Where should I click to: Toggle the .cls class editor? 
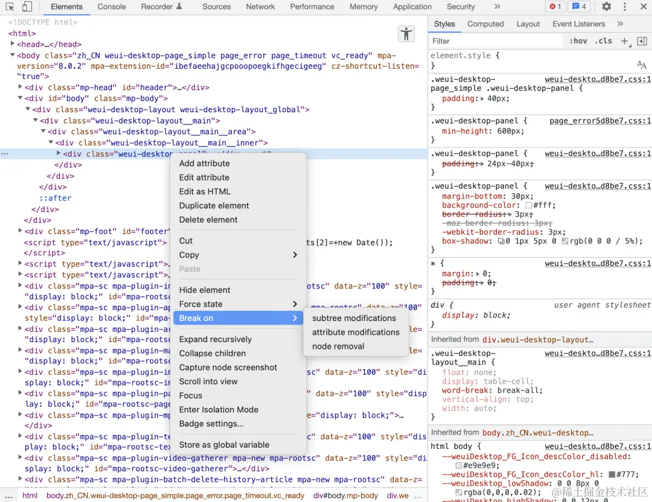pyautogui.click(x=603, y=40)
